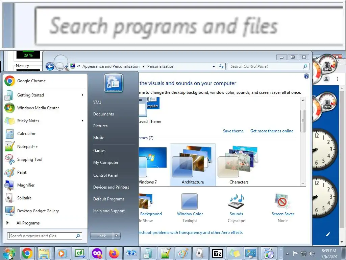Open Windows Explorer from the taskbar
This screenshot has width=346, height=260.
(44, 253)
